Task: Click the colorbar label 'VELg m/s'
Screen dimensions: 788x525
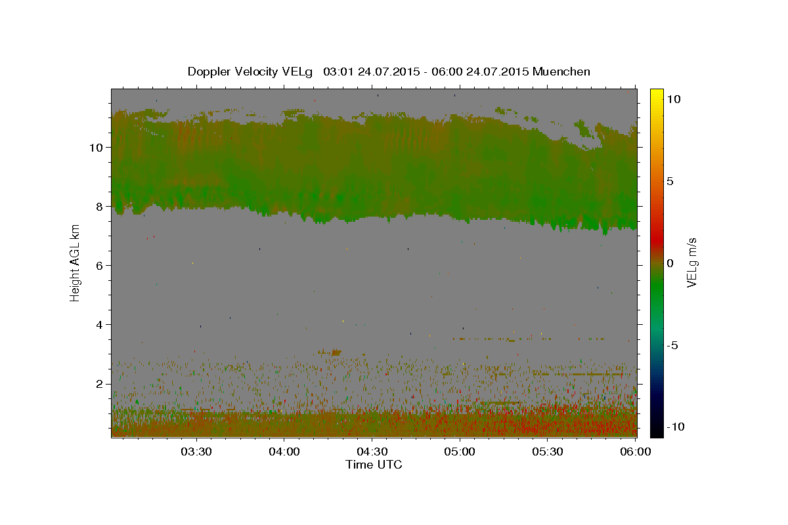Action: [x=691, y=262]
